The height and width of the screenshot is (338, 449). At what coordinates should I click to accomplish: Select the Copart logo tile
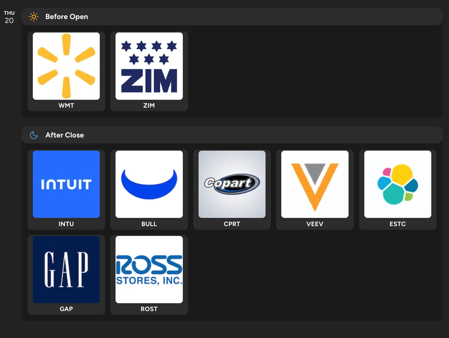(232, 184)
